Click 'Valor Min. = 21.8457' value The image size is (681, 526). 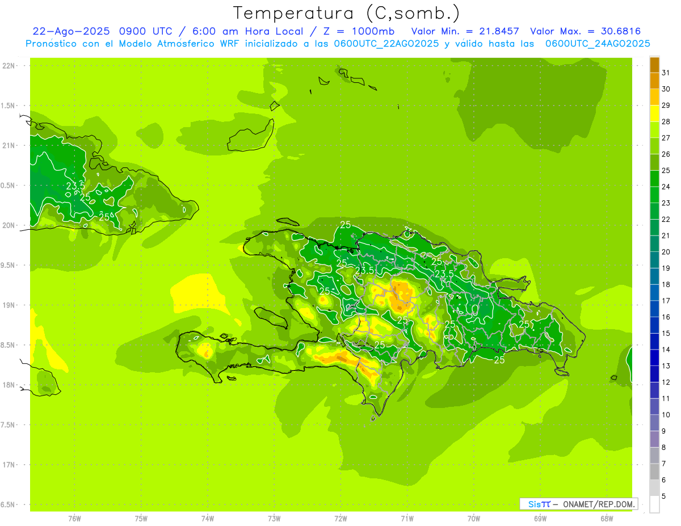click(465, 31)
